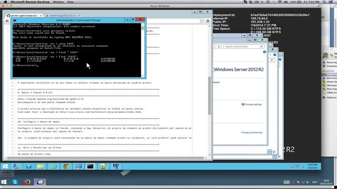
Task: Go back using Chrome back arrow
Action: coord(7,21)
